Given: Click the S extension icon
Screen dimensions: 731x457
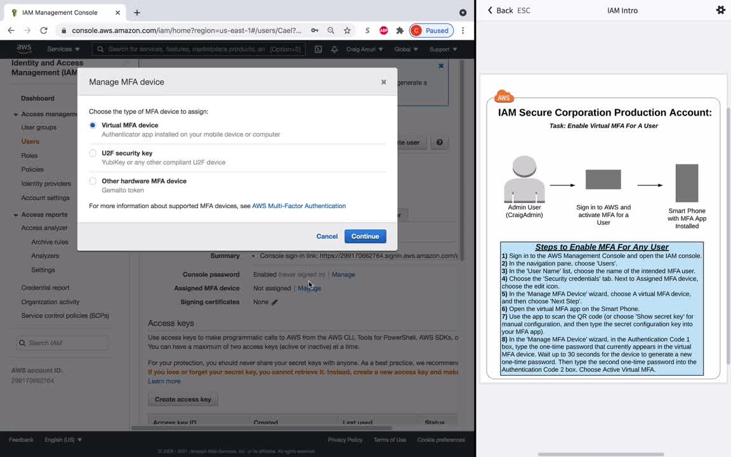Looking at the screenshot, I should click(367, 30).
